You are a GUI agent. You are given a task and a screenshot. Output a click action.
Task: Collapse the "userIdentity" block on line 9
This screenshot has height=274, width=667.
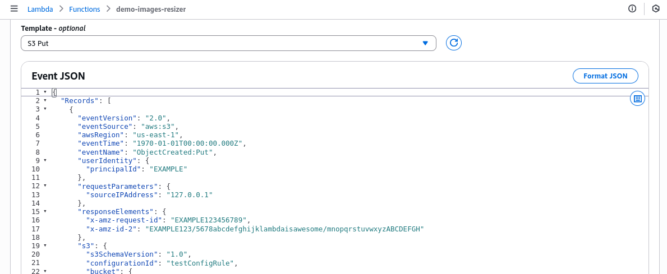(45, 160)
